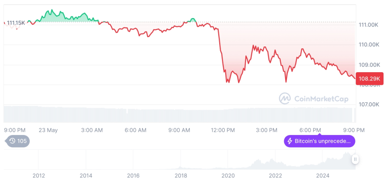Click the 107.00K price axis label

tap(368, 104)
